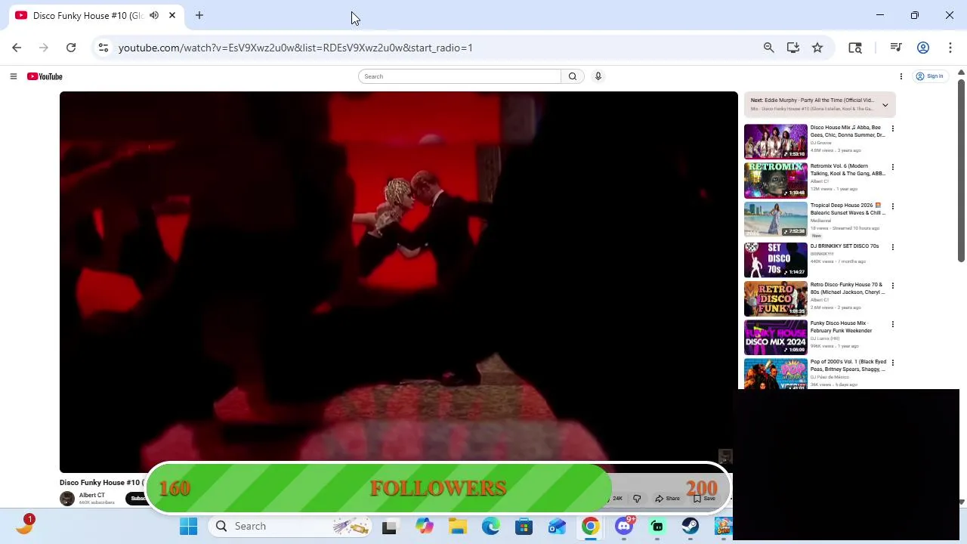Open a new browser tab
Screen dimensions: 967x544
pos(199,15)
